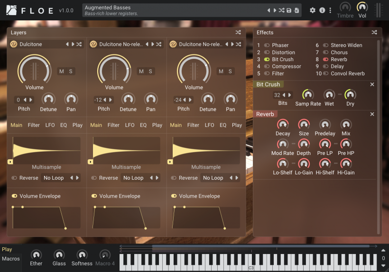Open the No Loop selector on second layer

coord(133,178)
